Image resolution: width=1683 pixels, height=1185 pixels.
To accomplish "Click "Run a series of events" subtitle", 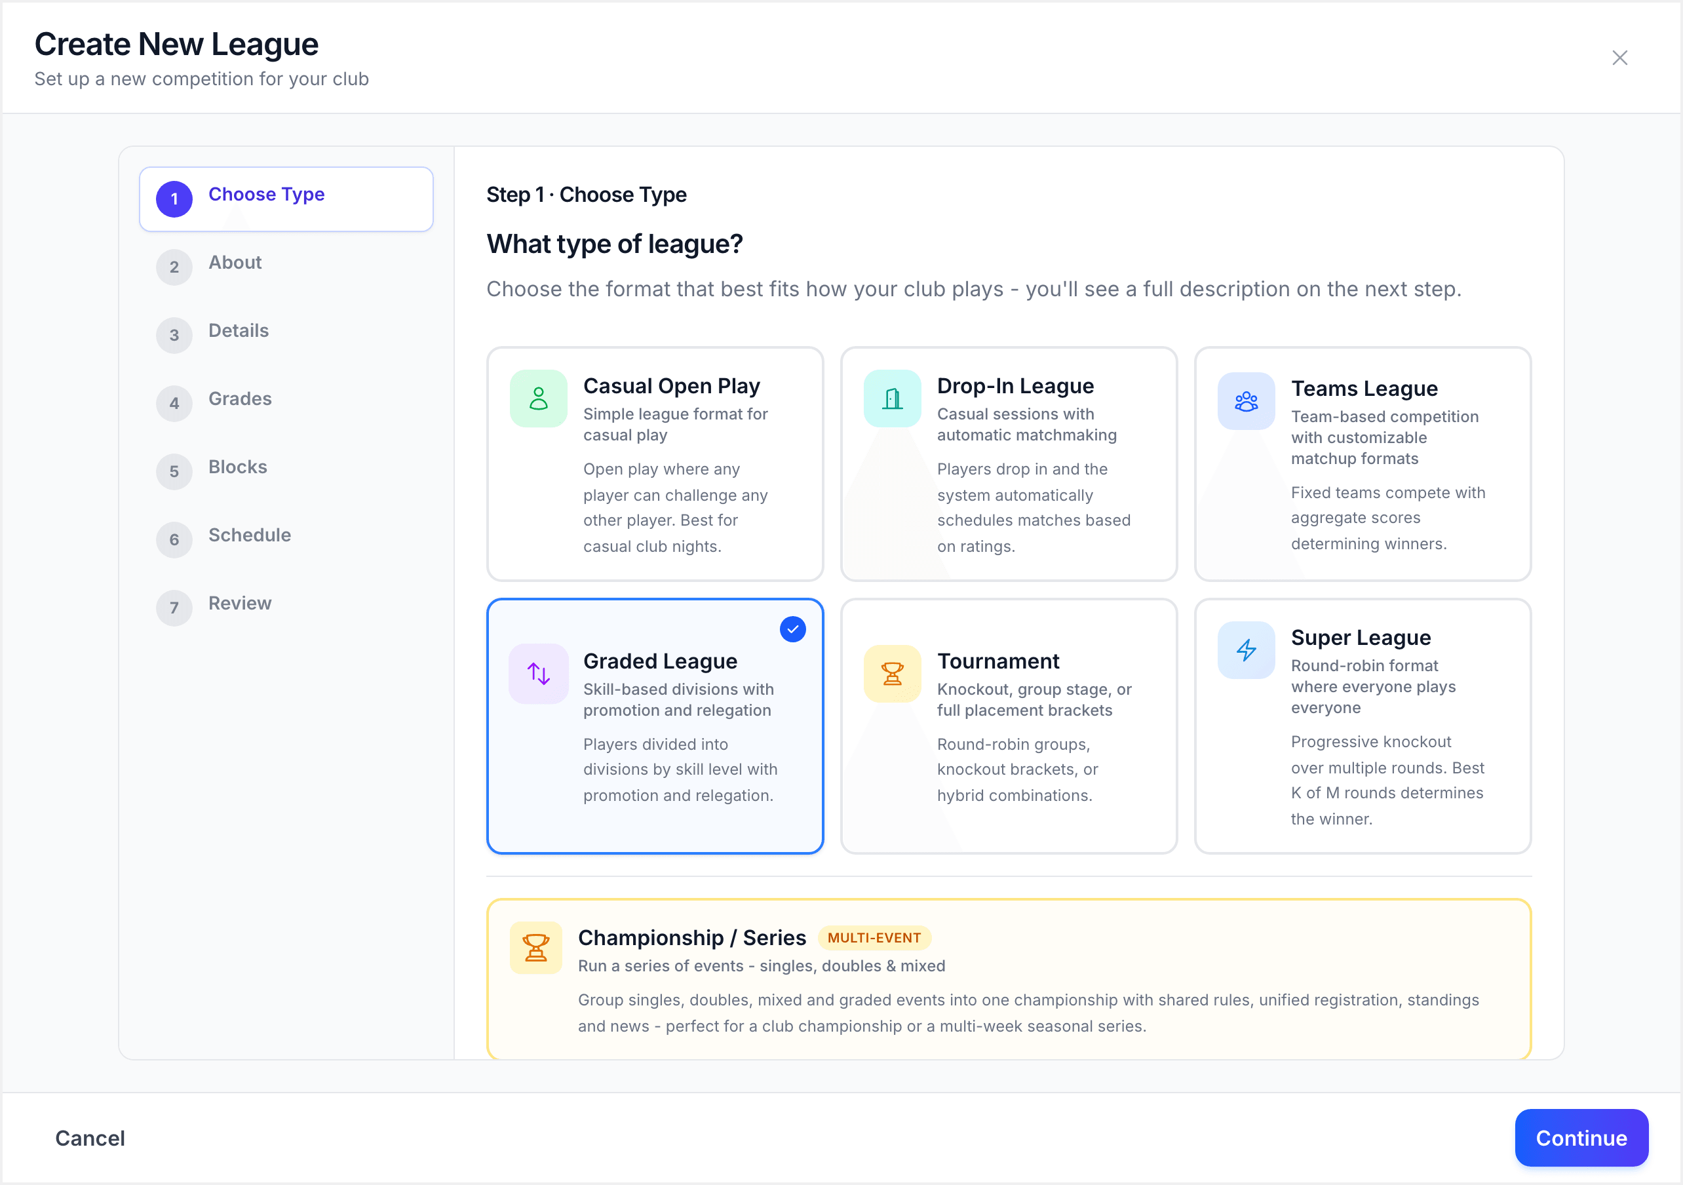I will coord(761,965).
